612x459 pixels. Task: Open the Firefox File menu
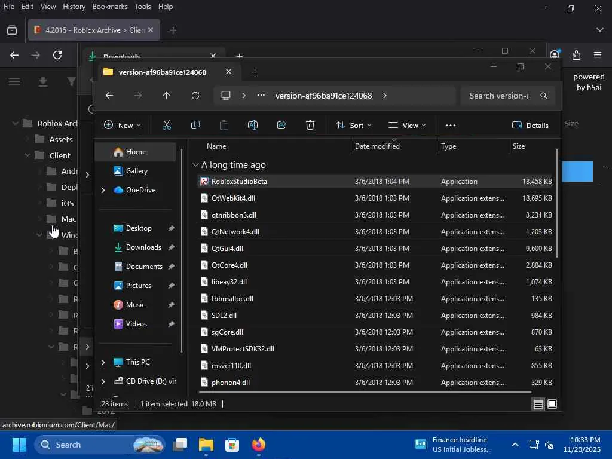tap(8, 7)
